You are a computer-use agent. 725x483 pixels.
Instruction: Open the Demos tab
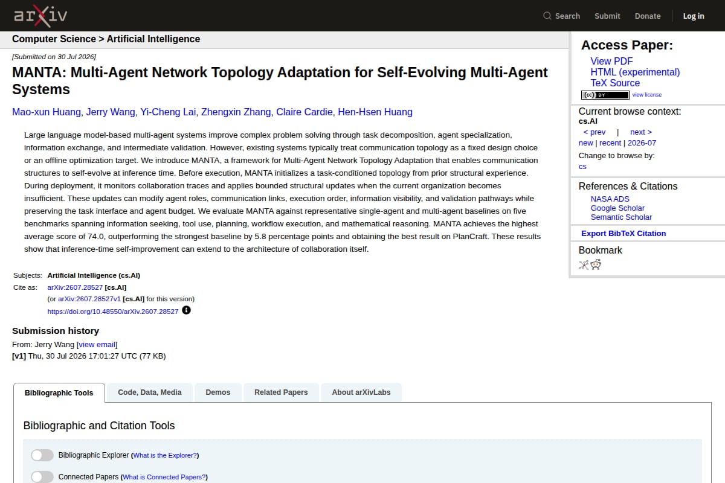coord(218,392)
